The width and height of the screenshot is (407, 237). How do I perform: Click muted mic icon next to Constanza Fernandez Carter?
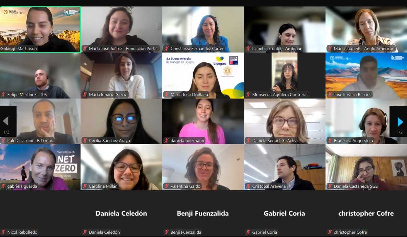coord(167,49)
